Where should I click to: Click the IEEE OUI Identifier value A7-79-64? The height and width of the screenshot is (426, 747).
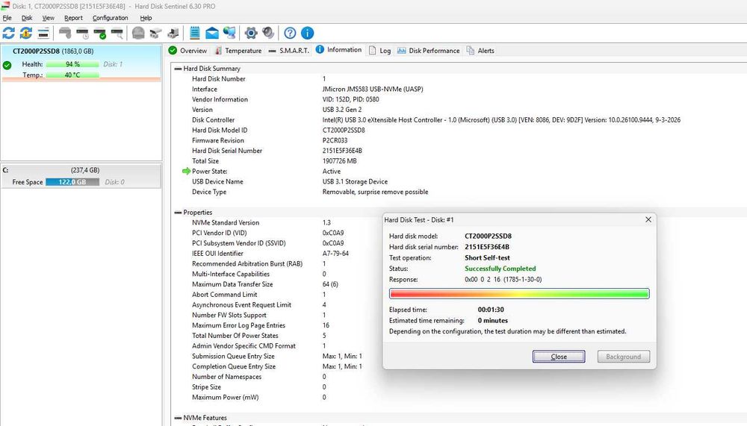click(x=335, y=253)
